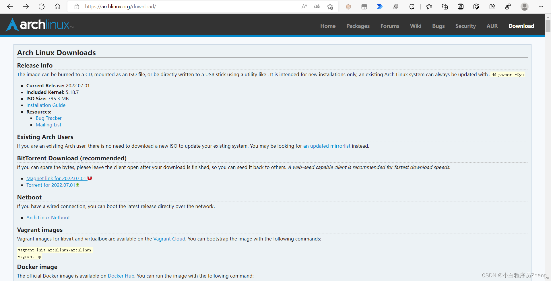551x281 pixels.
Task: Click 'Docker image' heading
Action: 37,267
